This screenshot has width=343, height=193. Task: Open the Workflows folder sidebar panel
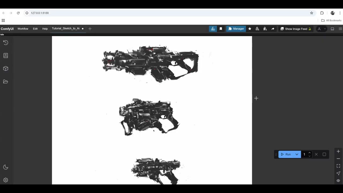point(6,81)
